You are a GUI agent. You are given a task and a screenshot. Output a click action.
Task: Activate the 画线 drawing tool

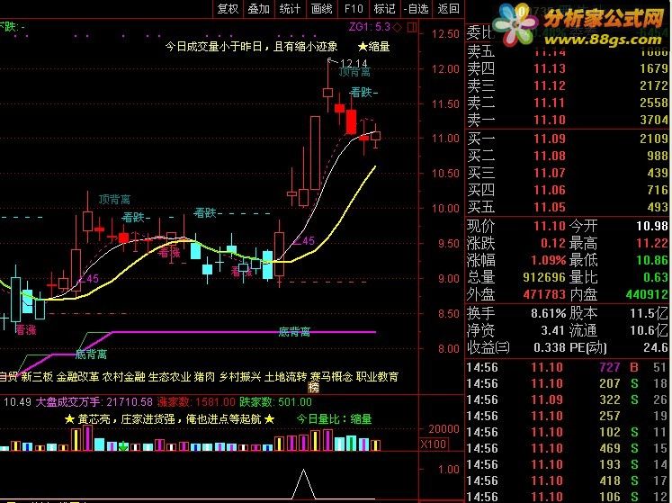pyautogui.click(x=322, y=9)
